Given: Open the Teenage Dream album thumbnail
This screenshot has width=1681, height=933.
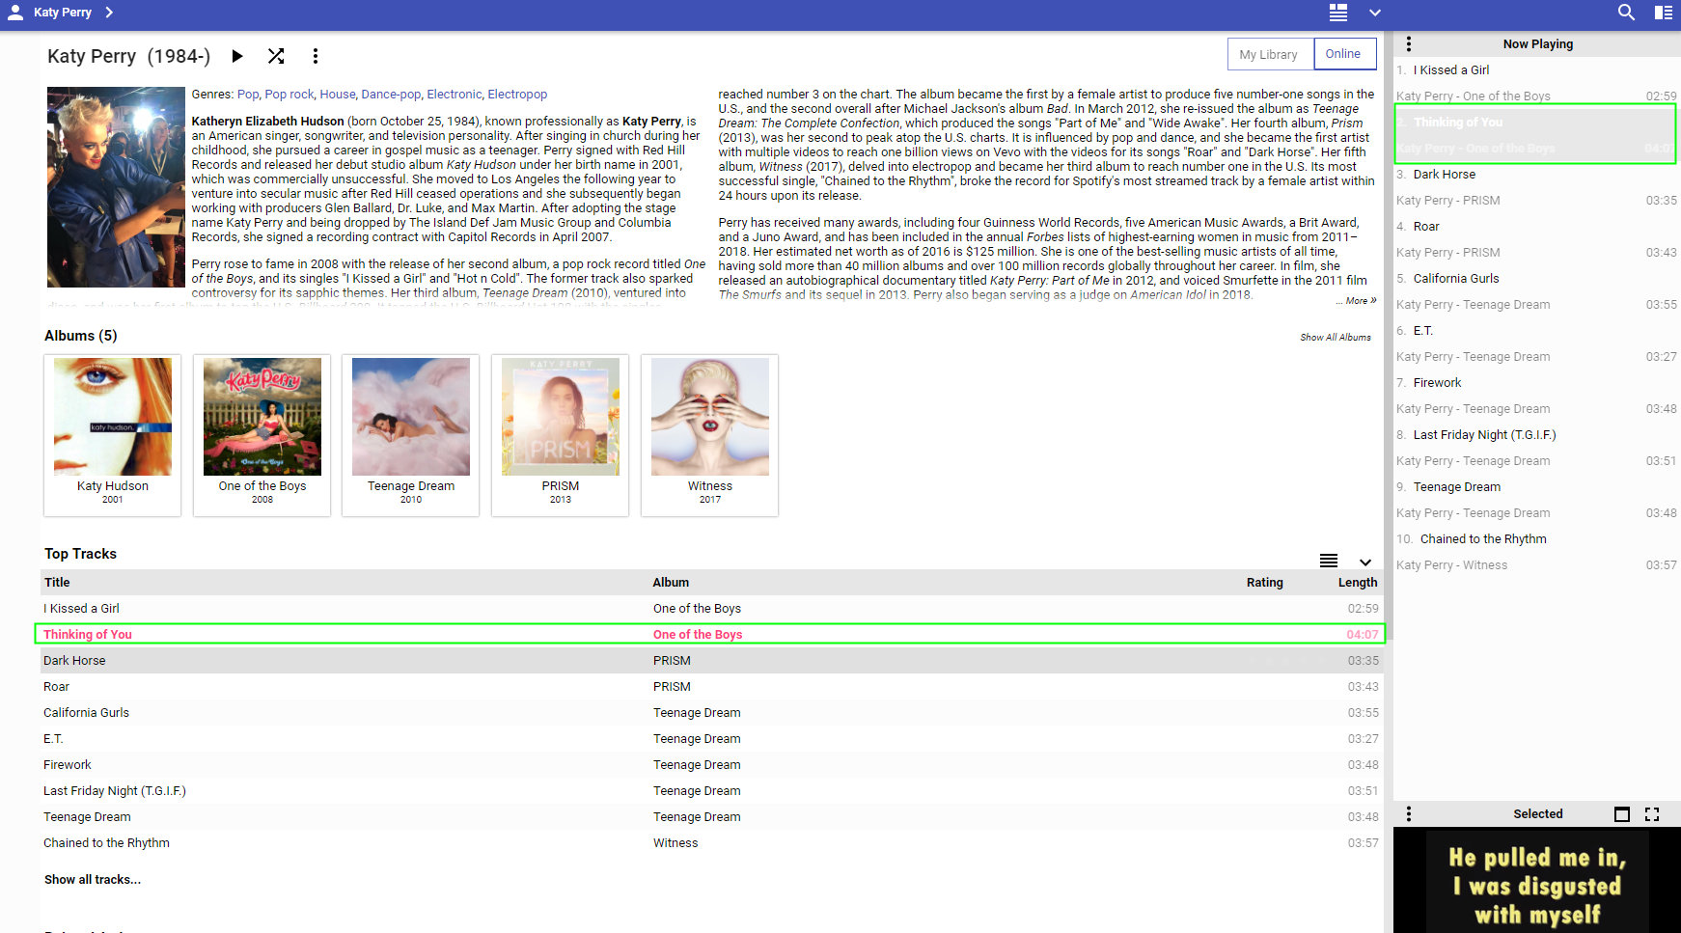Looking at the screenshot, I should point(411,417).
